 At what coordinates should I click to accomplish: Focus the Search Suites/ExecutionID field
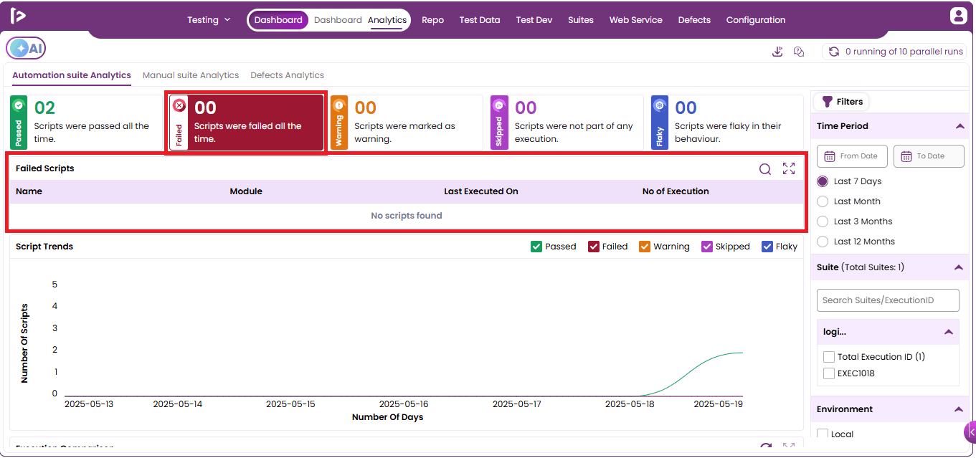888,300
